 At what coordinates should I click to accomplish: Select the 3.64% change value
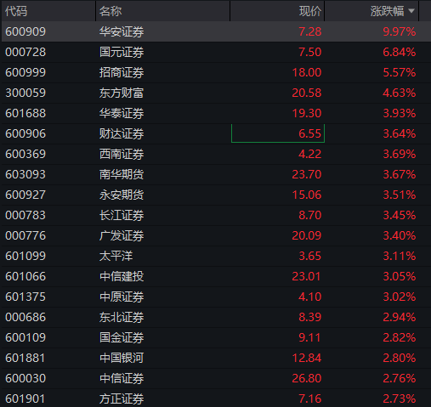click(400, 133)
